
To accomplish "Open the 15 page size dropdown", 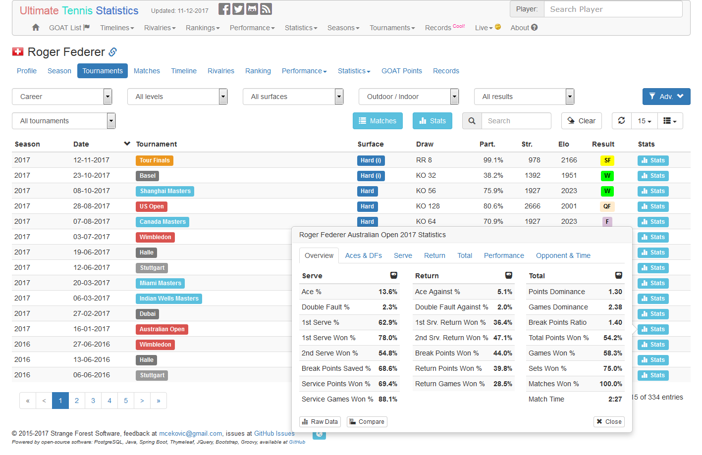I will [x=645, y=121].
